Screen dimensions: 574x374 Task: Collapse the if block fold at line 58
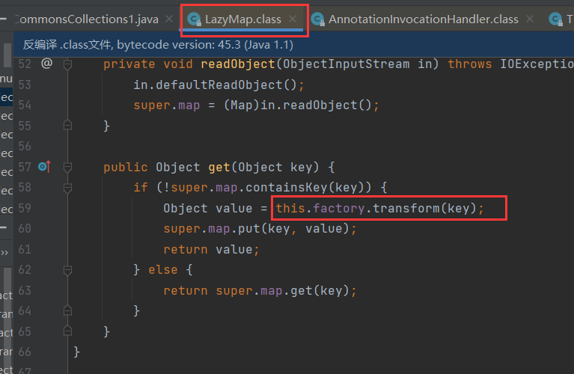(67, 188)
